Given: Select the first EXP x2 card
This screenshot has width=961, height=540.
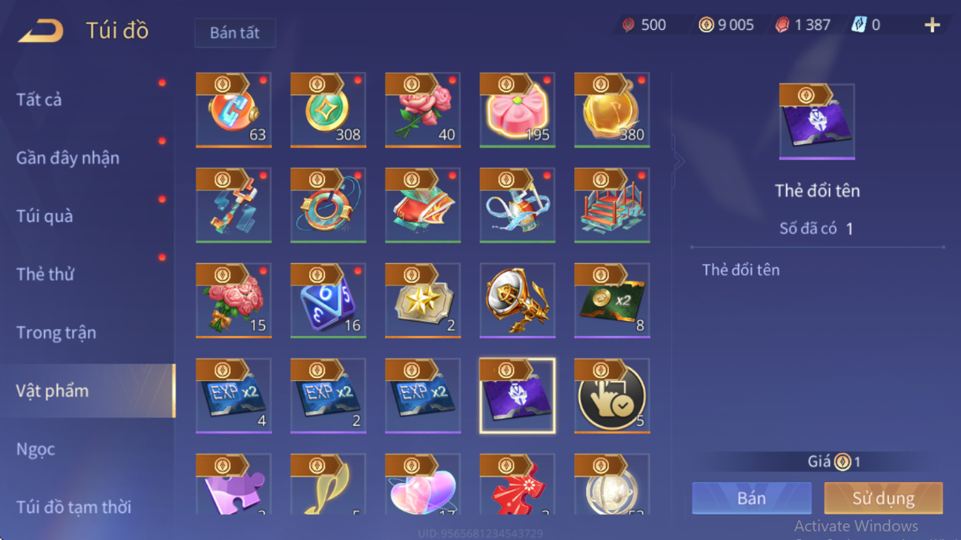Looking at the screenshot, I should [x=233, y=395].
